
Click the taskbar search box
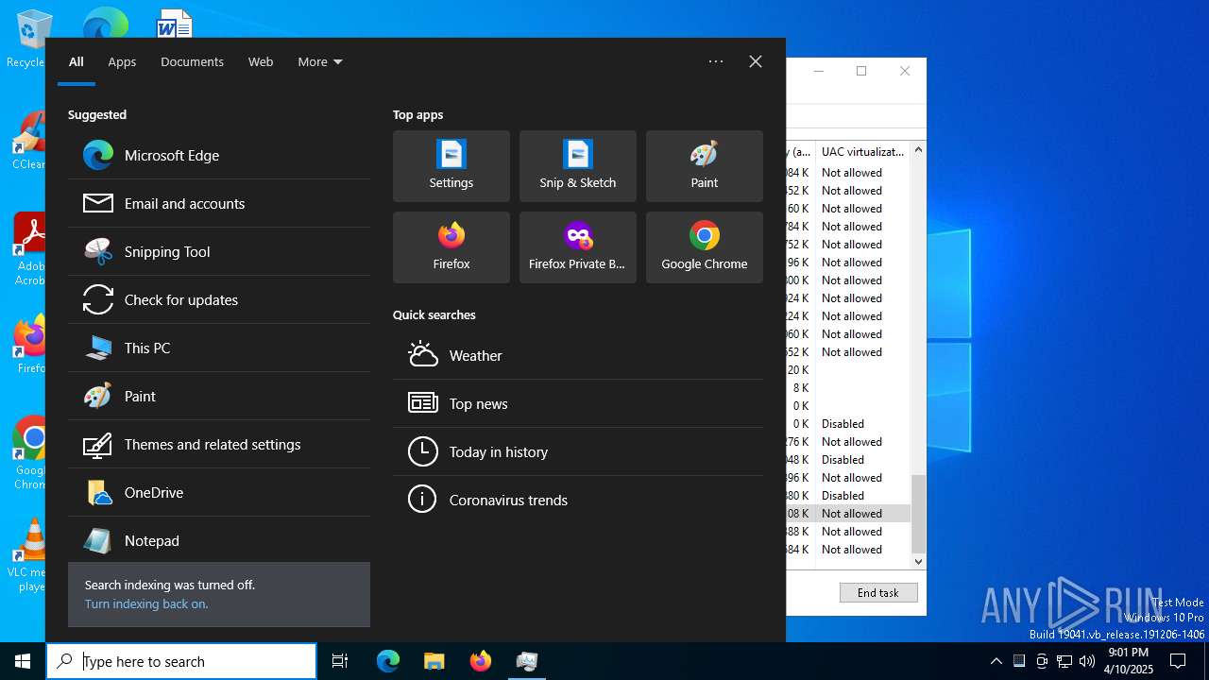[x=181, y=661]
